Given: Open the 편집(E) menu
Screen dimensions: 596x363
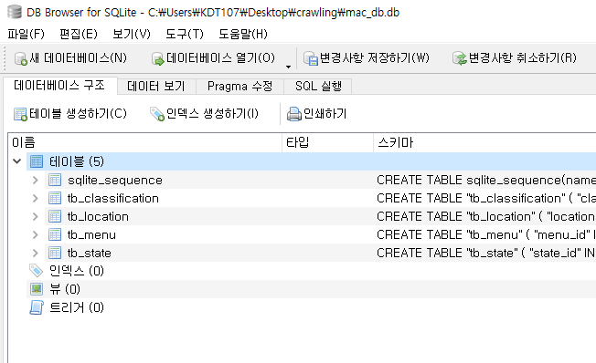Looking at the screenshot, I should point(79,34).
